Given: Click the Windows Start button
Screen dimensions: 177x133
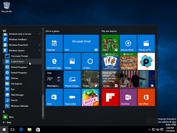Looking at the screenshot, I should coord(4,130).
